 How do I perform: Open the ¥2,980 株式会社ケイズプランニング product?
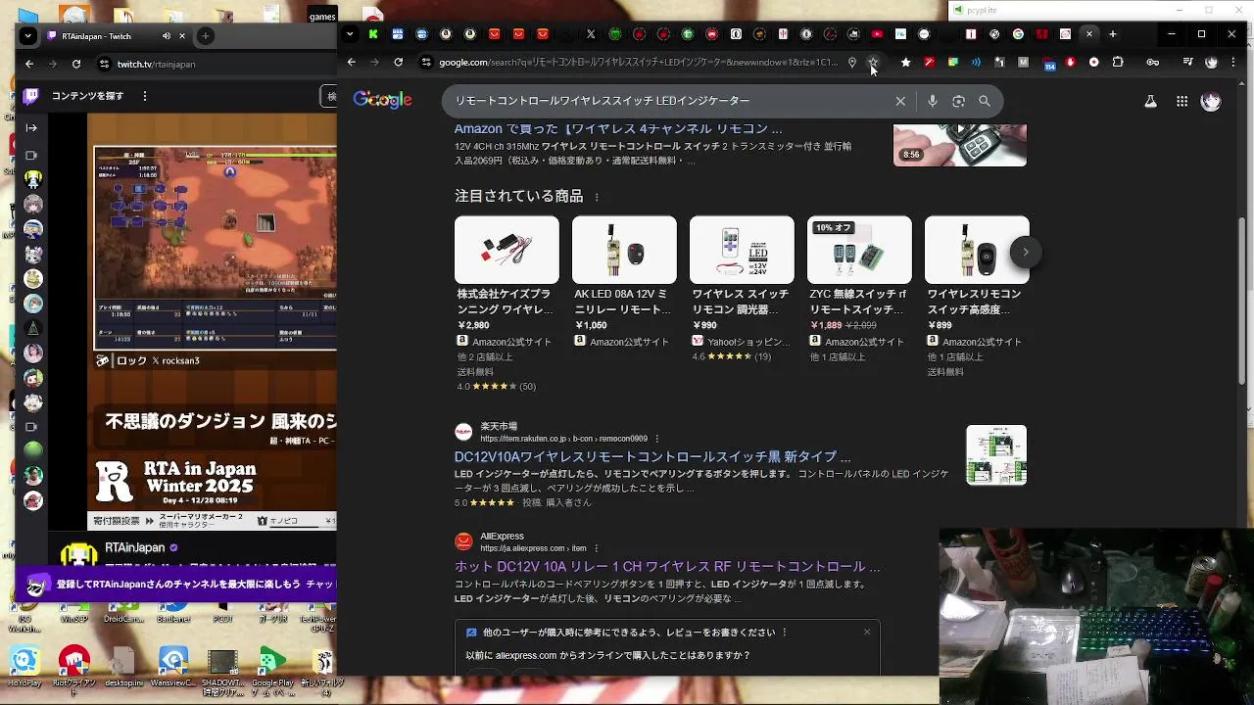coord(506,304)
